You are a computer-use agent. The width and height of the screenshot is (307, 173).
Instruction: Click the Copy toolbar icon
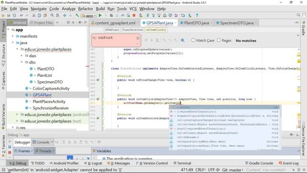[39, 15]
